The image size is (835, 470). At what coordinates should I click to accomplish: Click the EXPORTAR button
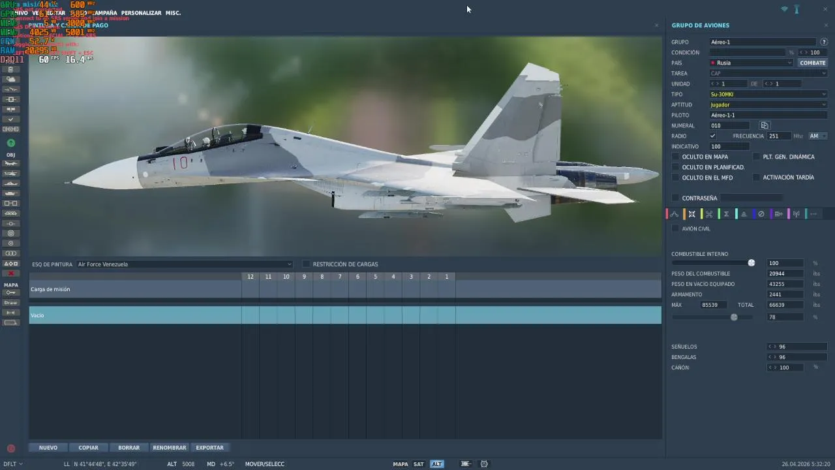pyautogui.click(x=210, y=448)
